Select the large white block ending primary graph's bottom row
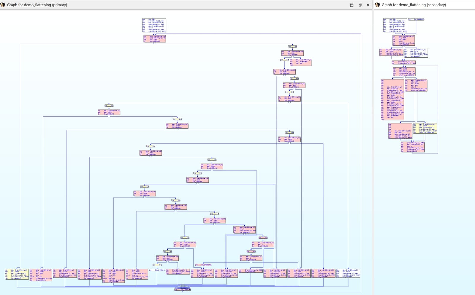Viewport: 475px width, 295px height. 348,273
